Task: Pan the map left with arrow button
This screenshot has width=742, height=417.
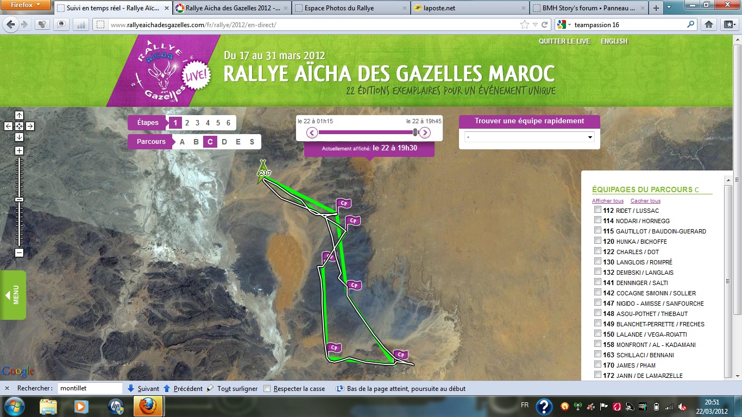Action: pyautogui.click(x=8, y=126)
